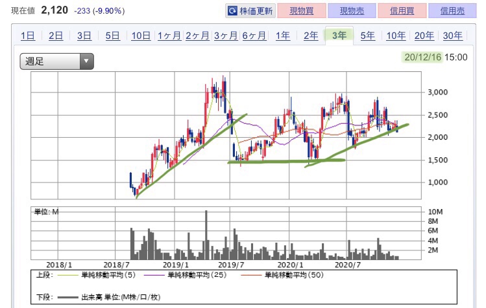Switch chart to the 1日 period
Image resolution: width=486 pixels, height=308 pixels.
[x=28, y=36]
